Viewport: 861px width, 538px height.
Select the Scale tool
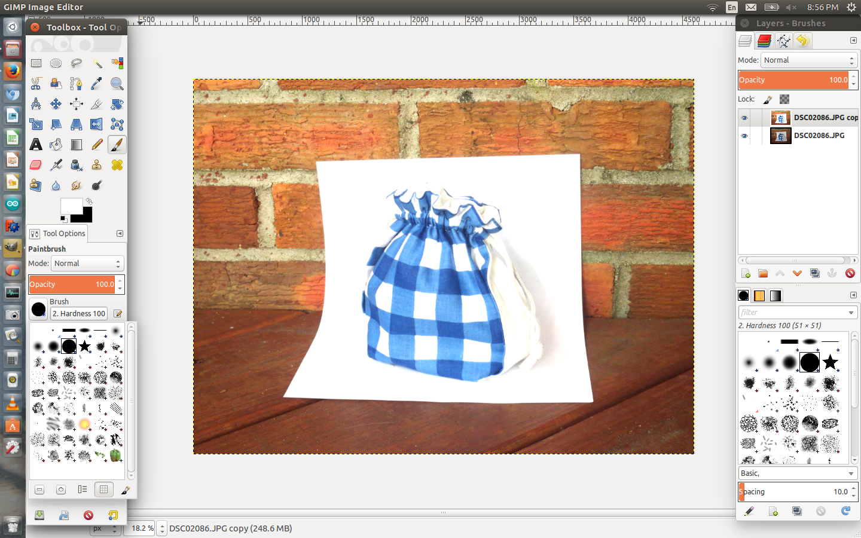(x=36, y=124)
